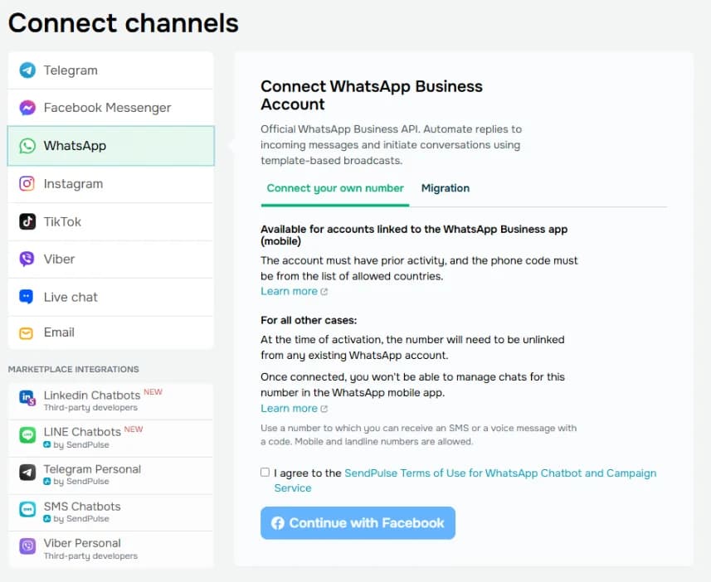Agree to SendPulse Terms of Use checkbox
The height and width of the screenshot is (582, 711).
265,473
